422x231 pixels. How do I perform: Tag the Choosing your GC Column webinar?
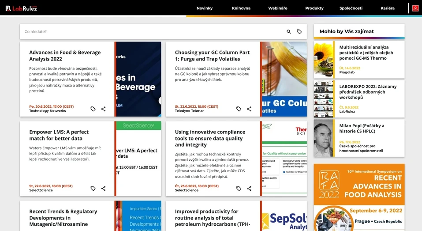pos(239,109)
